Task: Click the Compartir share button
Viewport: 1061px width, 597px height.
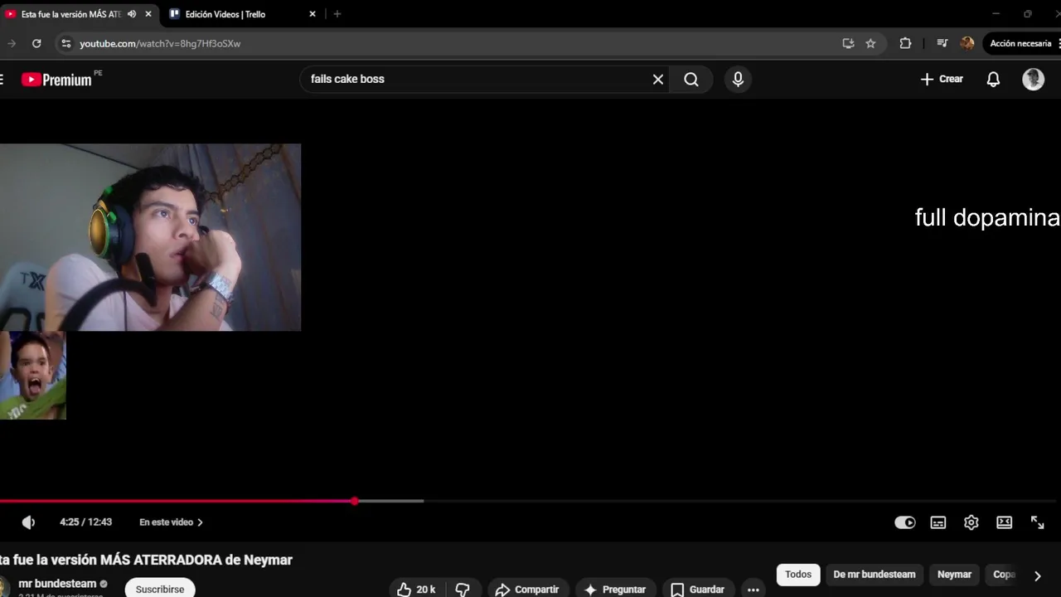Action: [x=528, y=590]
